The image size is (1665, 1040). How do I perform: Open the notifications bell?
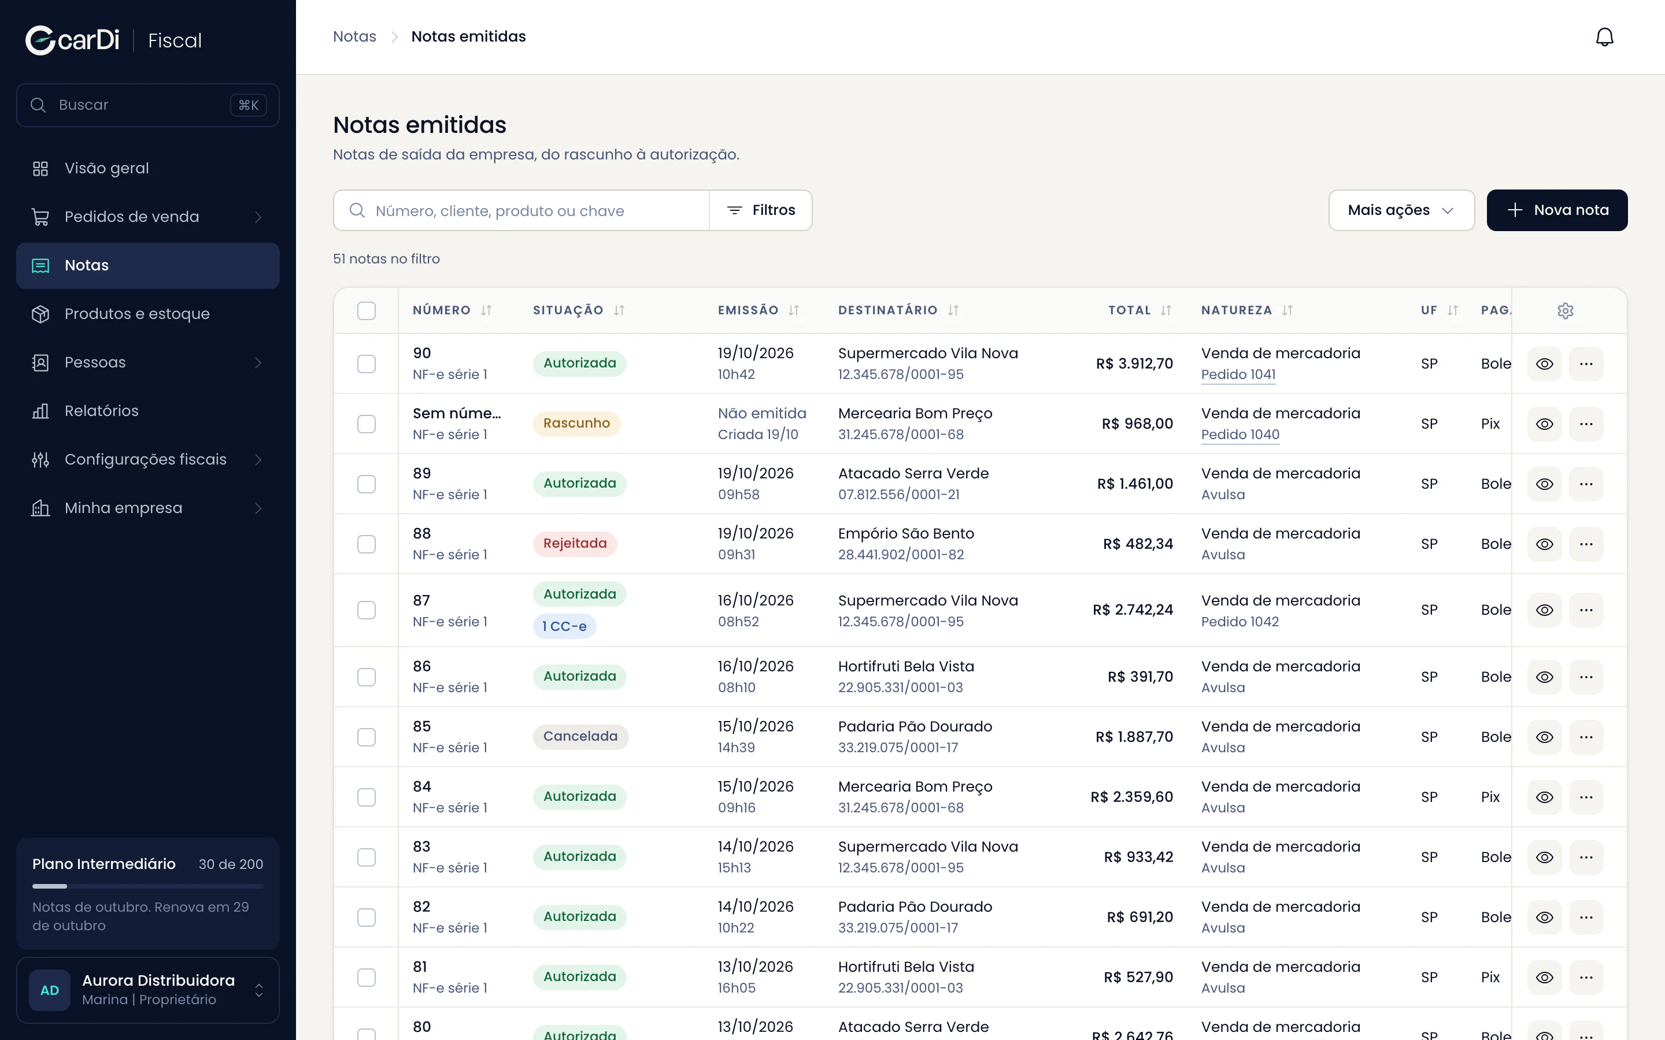[1604, 37]
